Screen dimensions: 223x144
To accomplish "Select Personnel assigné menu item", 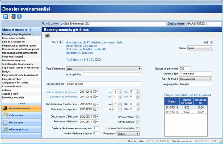I will pyautogui.click(x=21, y=57).
